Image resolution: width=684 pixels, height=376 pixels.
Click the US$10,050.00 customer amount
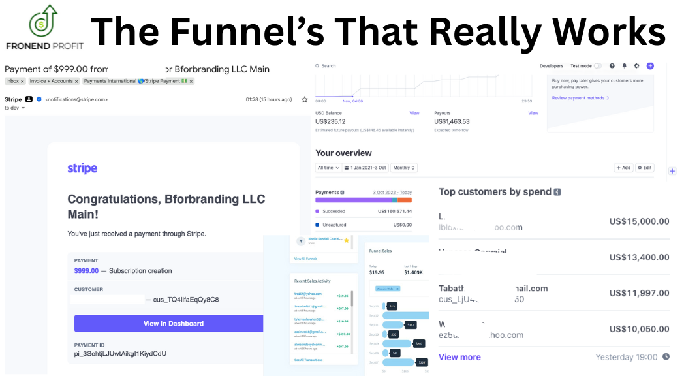[639, 329]
